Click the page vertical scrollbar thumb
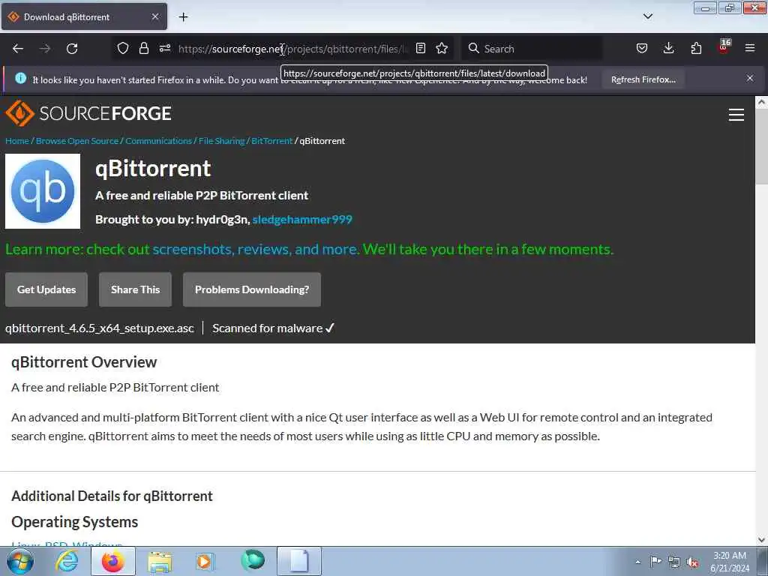The height and width of the screenshot is (576, 768). (761, 148)
